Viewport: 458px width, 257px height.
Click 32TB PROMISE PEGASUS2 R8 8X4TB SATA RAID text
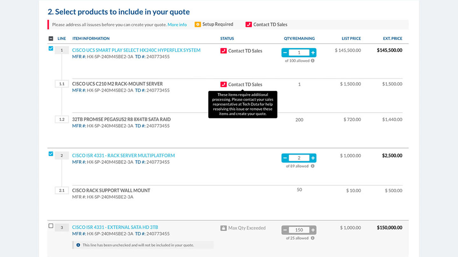[121, 119]
